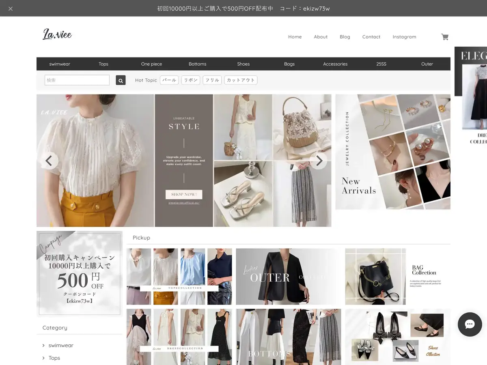This screenshot has width=487, height=365.
Task: Visit the Instagram link
Action: point(404,37)
